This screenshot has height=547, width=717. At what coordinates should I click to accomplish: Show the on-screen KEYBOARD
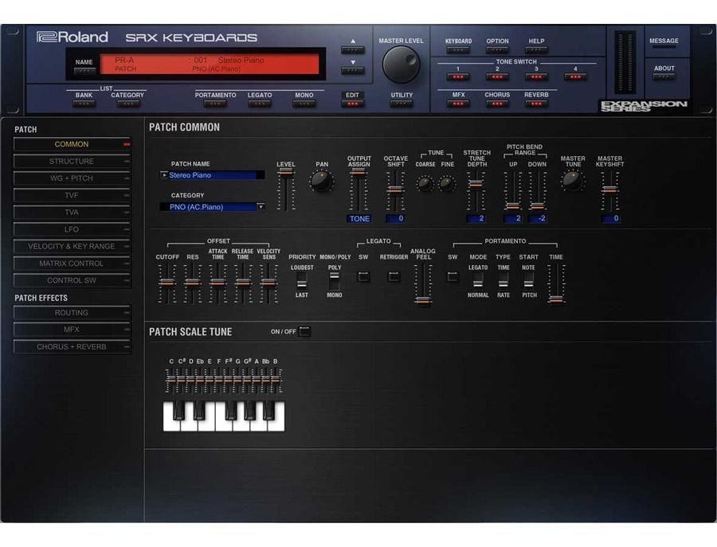458,49
